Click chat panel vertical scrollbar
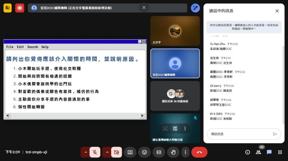The height and width of the screenshot is (161, 288). tap(283, 85)
